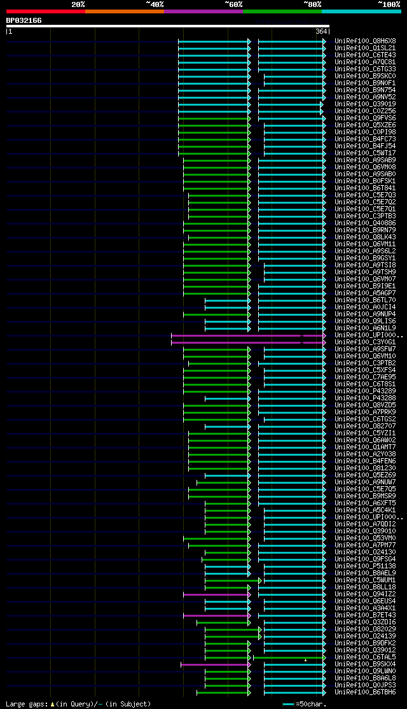
Task: Select UniRef100_C5YZI1 hit
Action: point(366,433)
